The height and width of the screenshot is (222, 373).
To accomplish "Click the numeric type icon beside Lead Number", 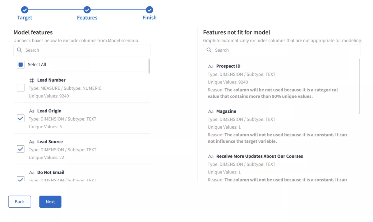I will [31, 80].
